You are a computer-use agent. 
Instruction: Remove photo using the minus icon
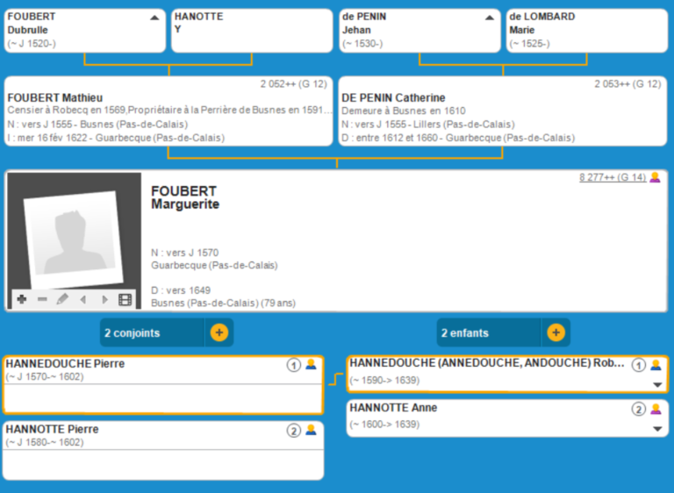(42, 300)
